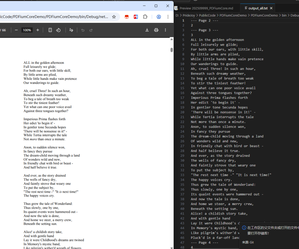This screenshot has width=299, height=249.
Task: Open the Chrome three-dot menu
Action: tap(168, 17)
